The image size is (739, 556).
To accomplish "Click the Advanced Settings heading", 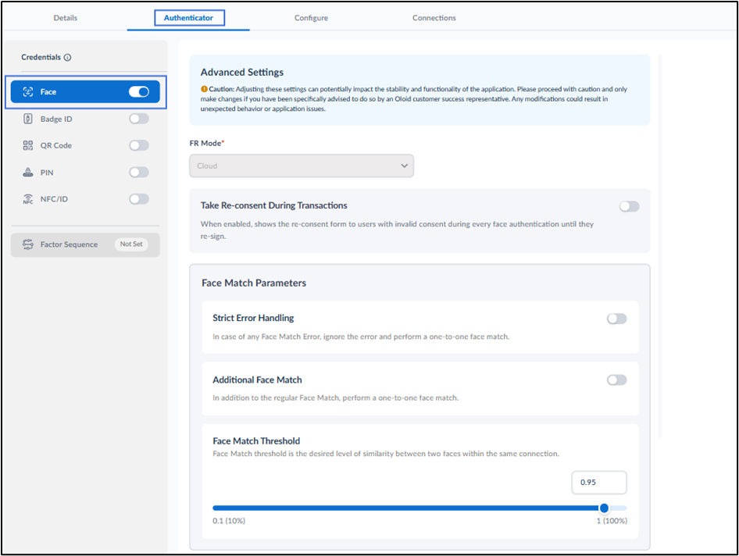I will (x=242, y=72).
